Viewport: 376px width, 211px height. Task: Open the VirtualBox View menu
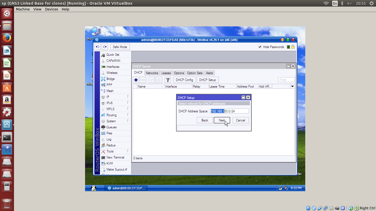point(37,9)
